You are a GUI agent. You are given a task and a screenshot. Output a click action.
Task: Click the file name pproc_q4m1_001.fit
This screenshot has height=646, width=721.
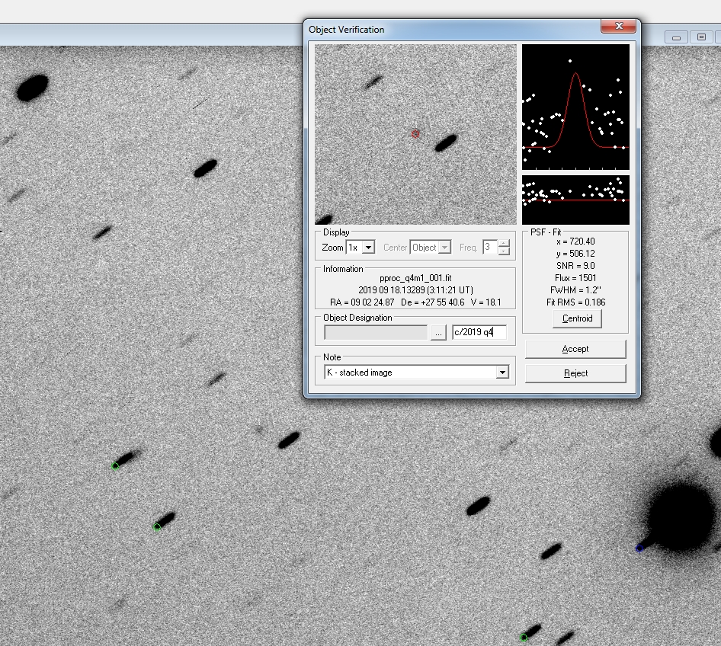(415, 278)
